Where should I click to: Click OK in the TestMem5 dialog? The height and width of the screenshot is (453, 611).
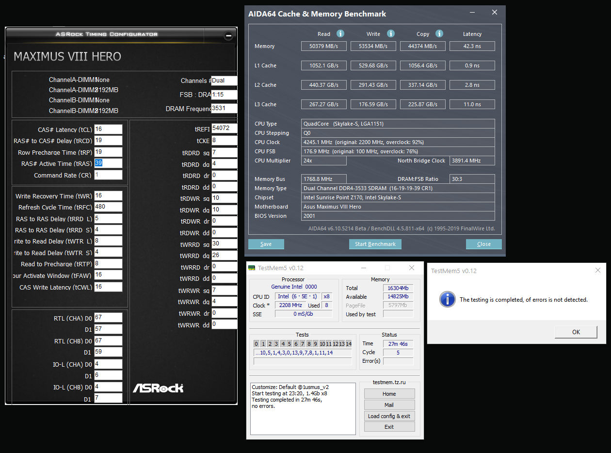pyautogui.click(x=576, y=332)
